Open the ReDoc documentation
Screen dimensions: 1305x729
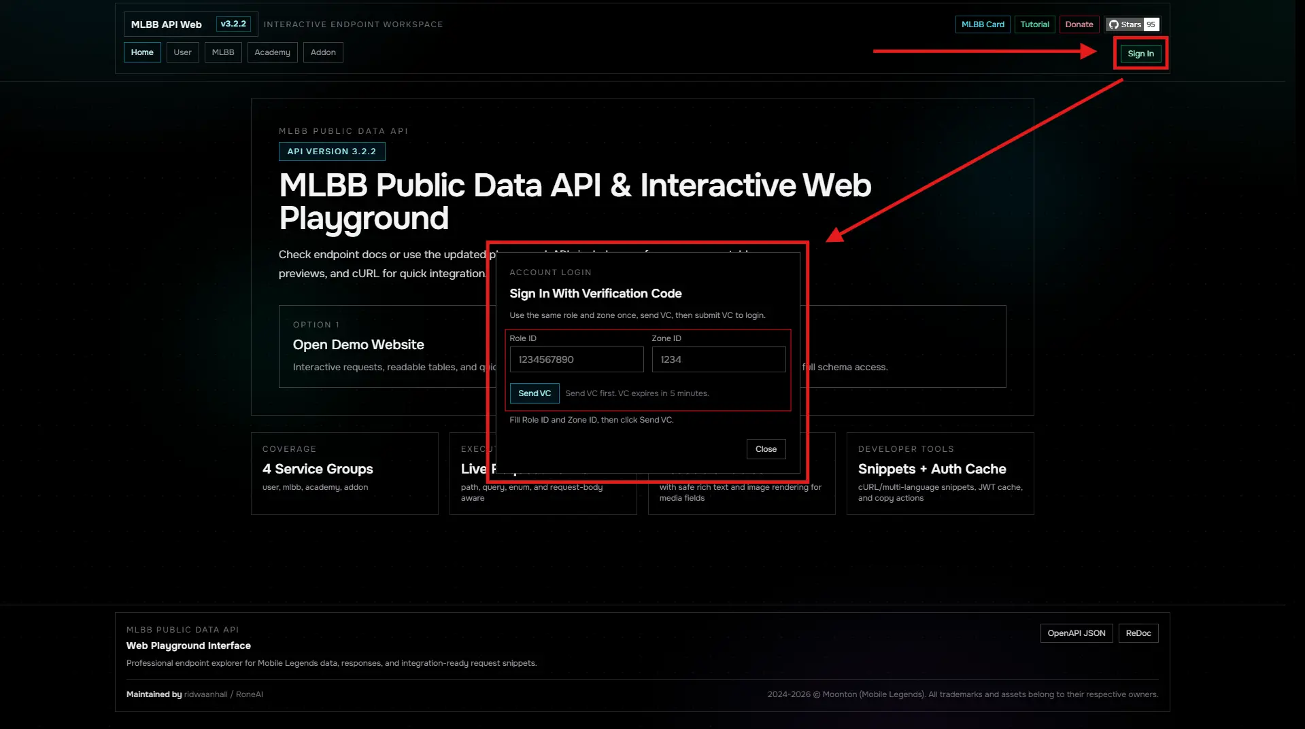click(x=1138, y=633)
